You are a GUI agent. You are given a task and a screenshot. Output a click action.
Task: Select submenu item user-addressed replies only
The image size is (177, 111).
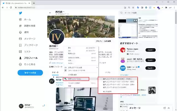[x=118, y=87]
